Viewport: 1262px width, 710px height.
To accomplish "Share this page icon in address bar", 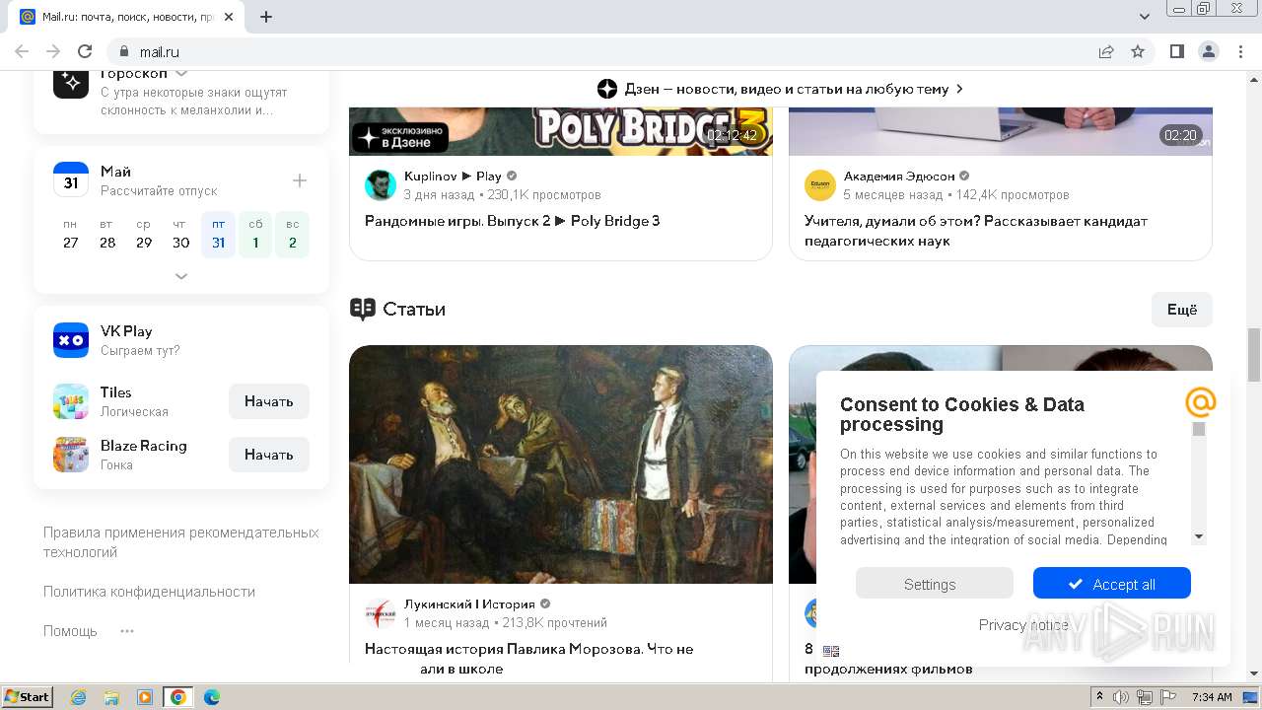I will [x=1106, y=51].
